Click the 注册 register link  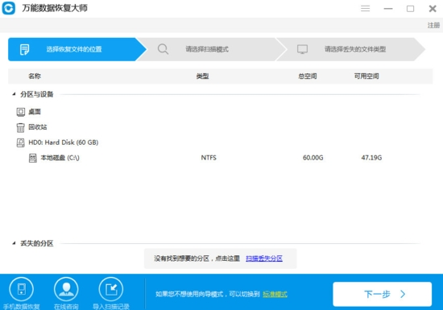click(433, 26)
